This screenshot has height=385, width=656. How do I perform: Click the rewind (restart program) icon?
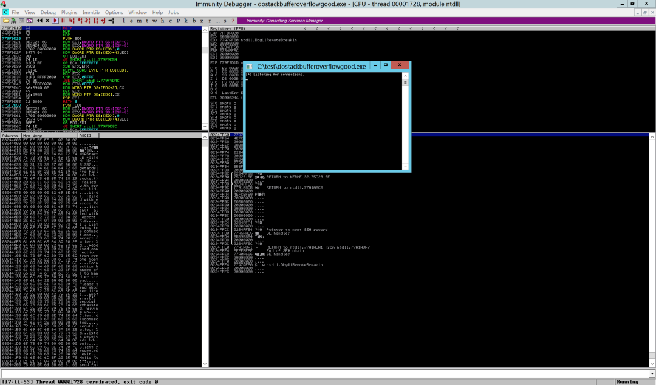39,21
